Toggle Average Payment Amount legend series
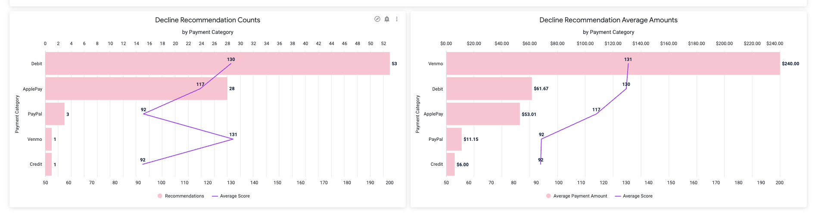This screenshot has width=815, height=213. point(576,196)
